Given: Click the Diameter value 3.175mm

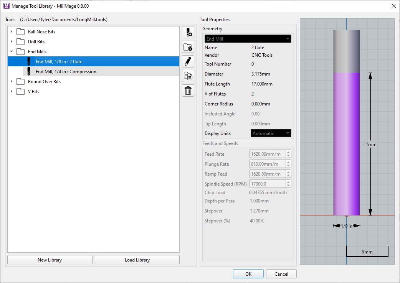Looking at the screenshot, I should (x=261, y=74).
